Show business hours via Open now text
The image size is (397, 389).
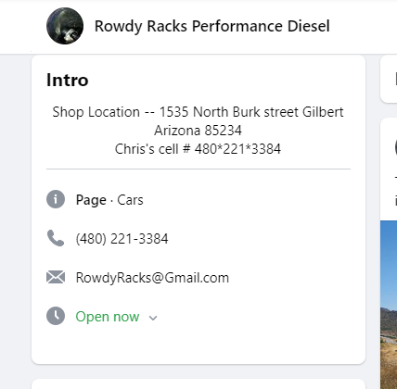108,317
